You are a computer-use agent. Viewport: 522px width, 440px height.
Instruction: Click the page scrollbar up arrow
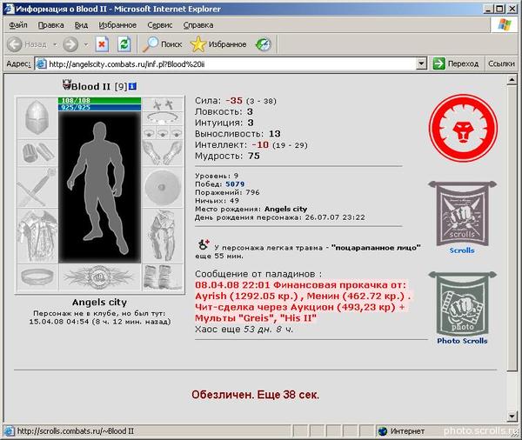(512, 80)
